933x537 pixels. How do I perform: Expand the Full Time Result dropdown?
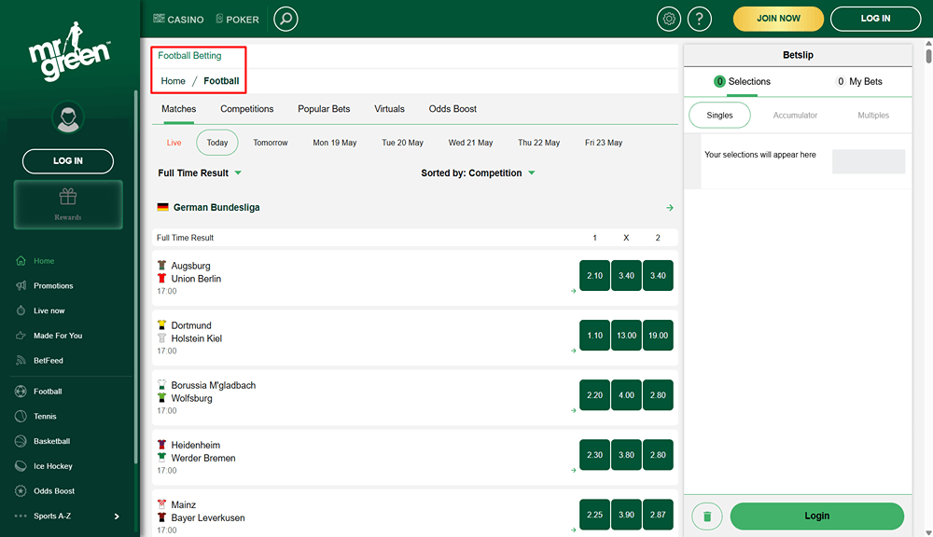click(200, 173)
